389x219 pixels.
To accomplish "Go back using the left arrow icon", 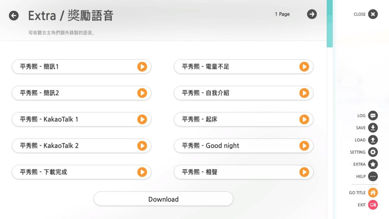I will click(14, 15).
